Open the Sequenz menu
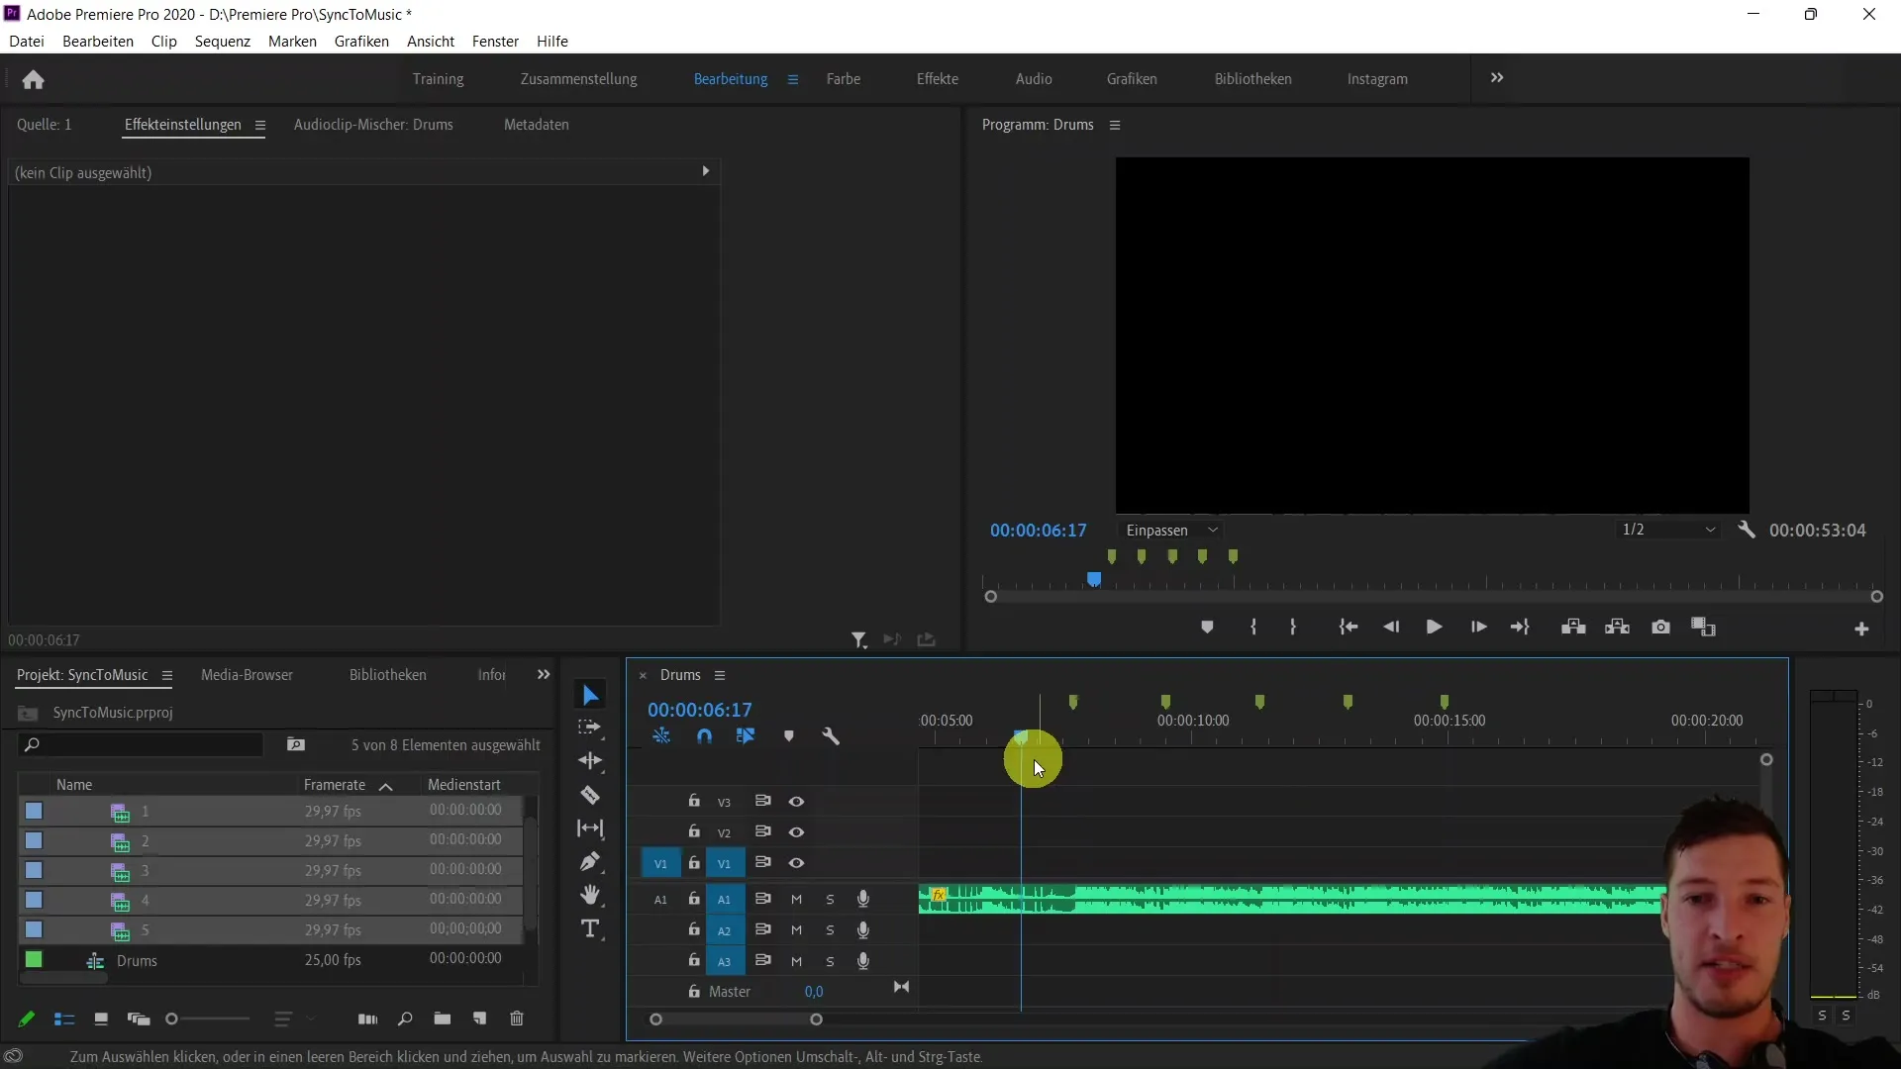 [223, 42]
